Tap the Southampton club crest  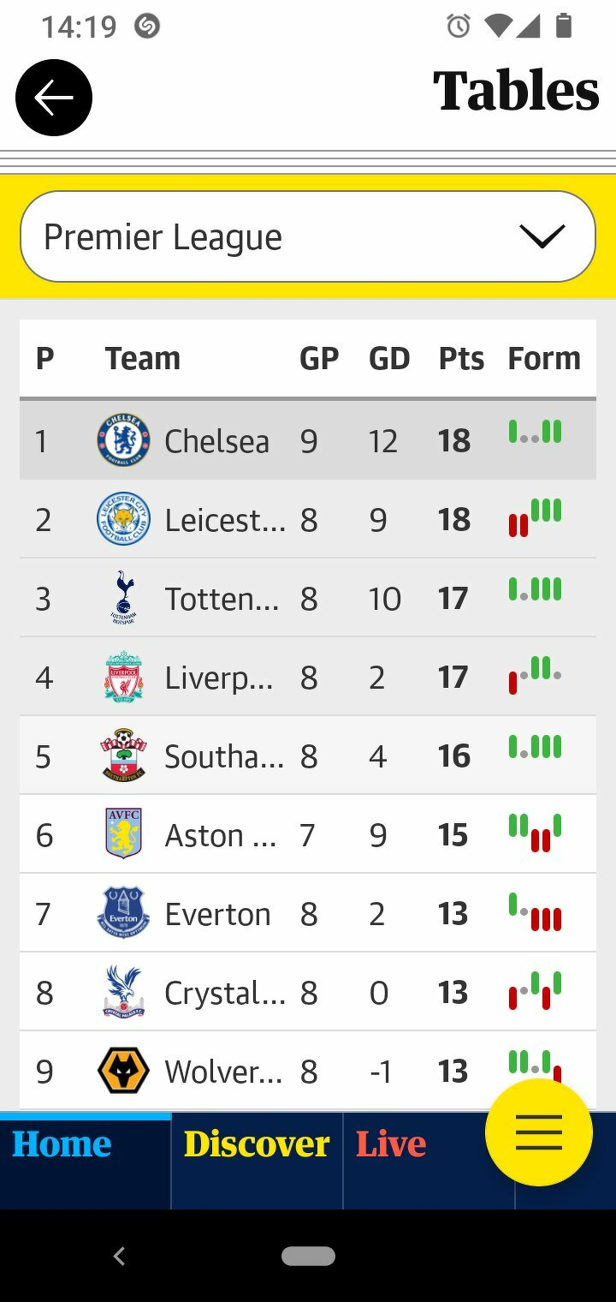coord(123,756)
